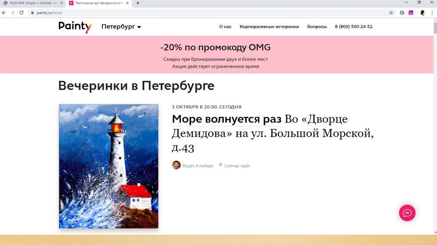Open a new browser tab

pos(138,3)
